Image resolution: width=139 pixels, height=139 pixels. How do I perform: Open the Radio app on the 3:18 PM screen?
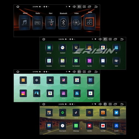[49, 113]
